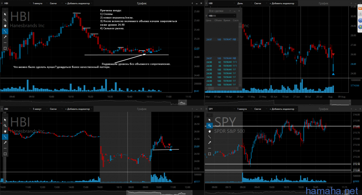Select rectangle tool in SPY chart
Viewport: 362px width, 195px height.
click(x=209, y=154)
